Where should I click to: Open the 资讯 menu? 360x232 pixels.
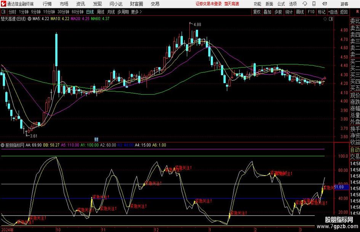tap(81, 4)
